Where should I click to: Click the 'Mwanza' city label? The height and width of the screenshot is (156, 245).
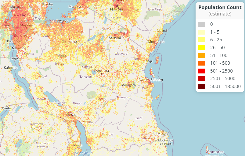coord(62,21)
